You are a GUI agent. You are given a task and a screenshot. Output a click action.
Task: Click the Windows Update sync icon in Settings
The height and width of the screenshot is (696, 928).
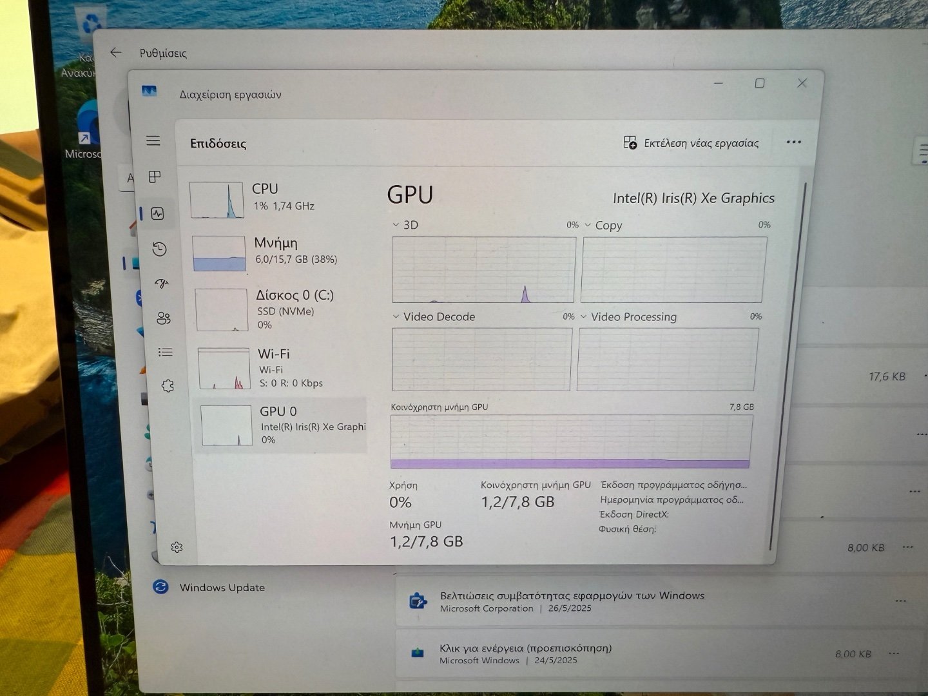pyautogui.click(x=160, y=586)
